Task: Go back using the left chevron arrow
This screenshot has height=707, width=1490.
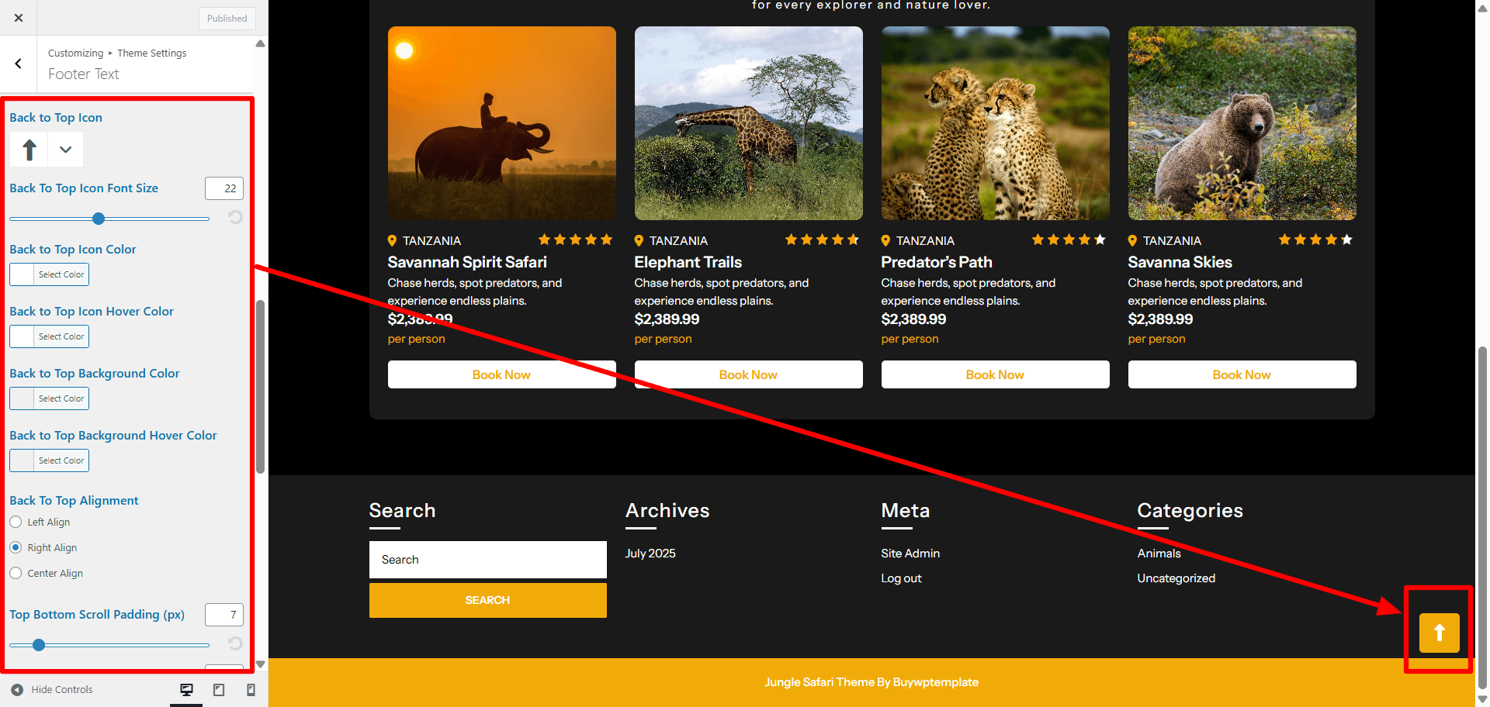Action: point(19,64)
